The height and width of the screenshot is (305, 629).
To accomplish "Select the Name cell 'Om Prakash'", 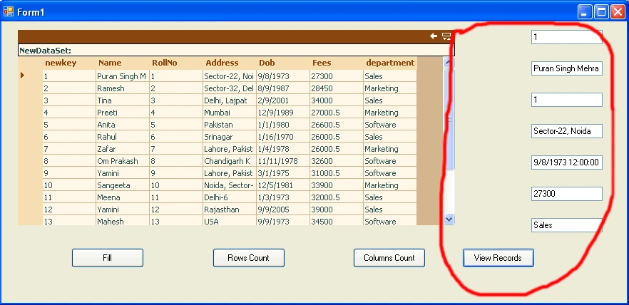I will coord(123,161).
